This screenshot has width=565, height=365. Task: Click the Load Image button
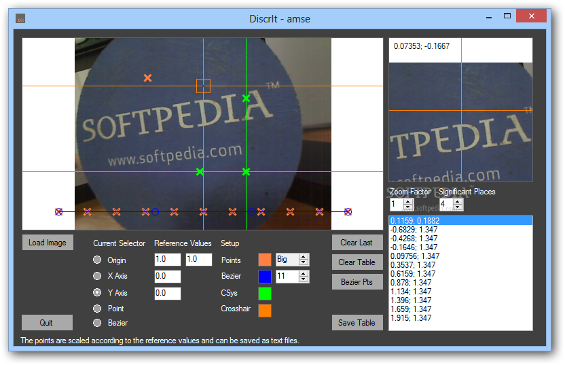[48, 243]
